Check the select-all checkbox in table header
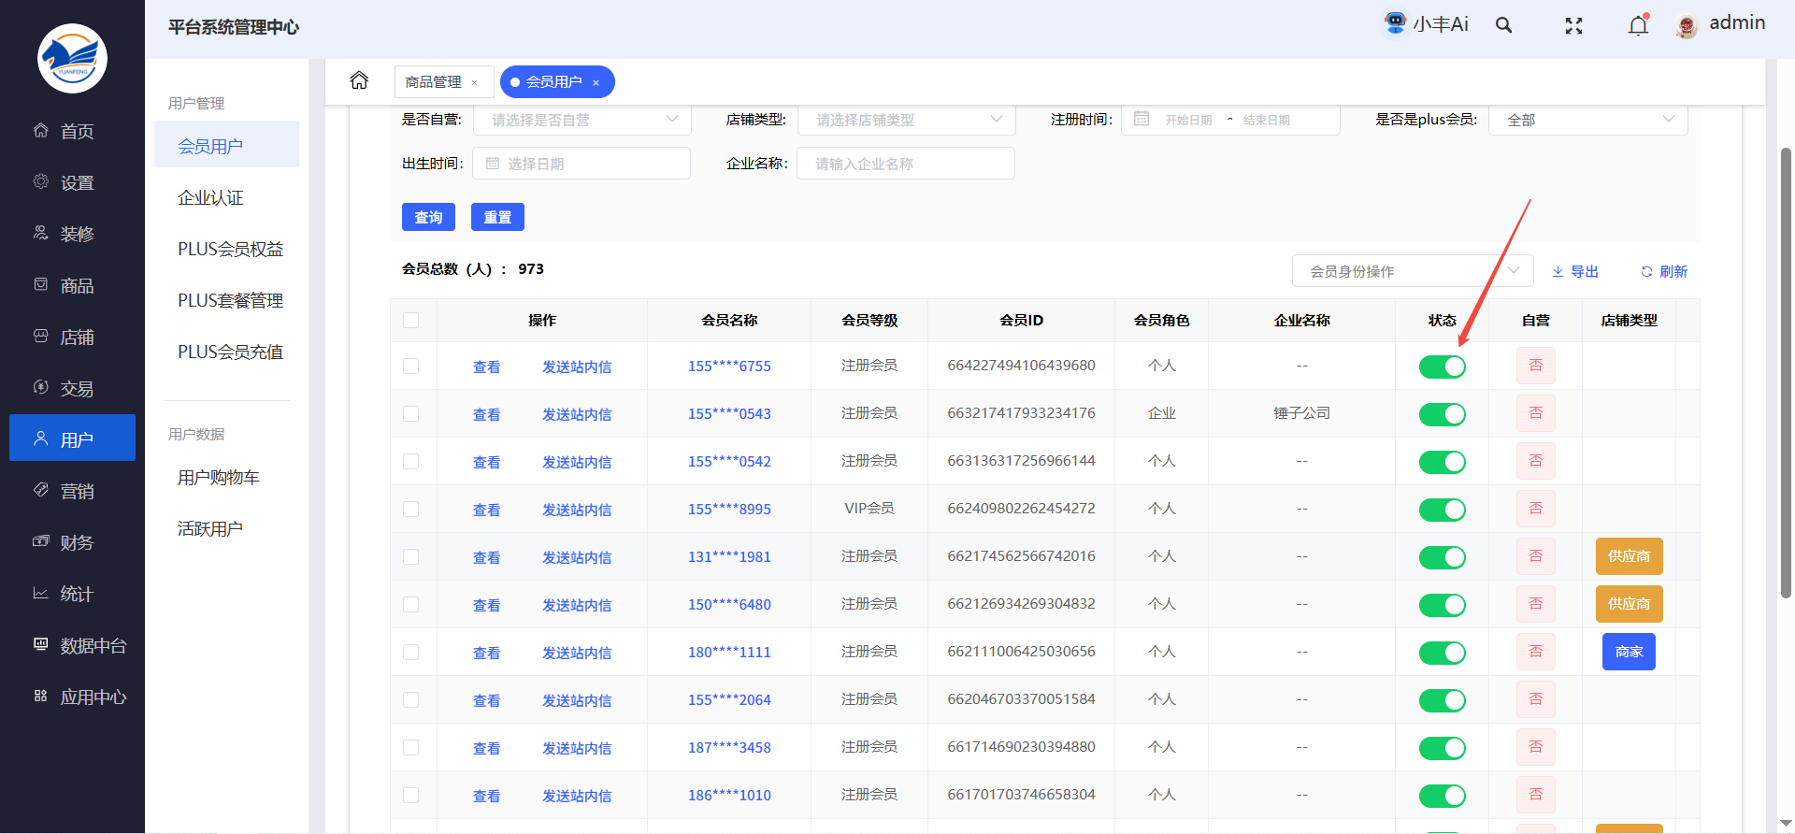Screen dimensions: 1795x834 click(410, 320)
